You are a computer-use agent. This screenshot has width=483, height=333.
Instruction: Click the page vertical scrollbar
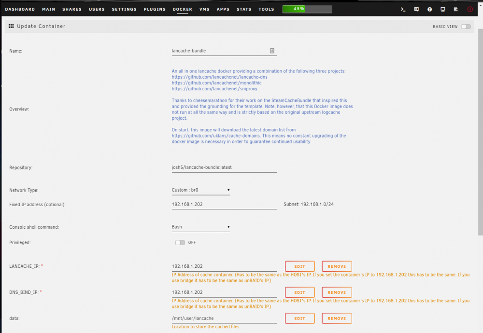click(480, 132)
